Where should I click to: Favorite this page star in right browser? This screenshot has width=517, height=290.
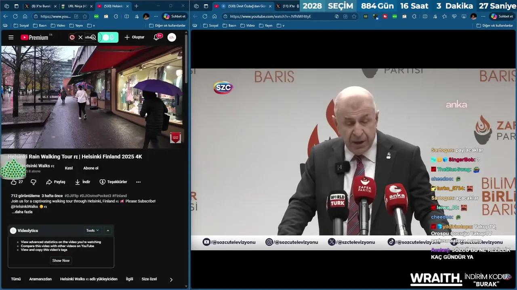point(354,16)
